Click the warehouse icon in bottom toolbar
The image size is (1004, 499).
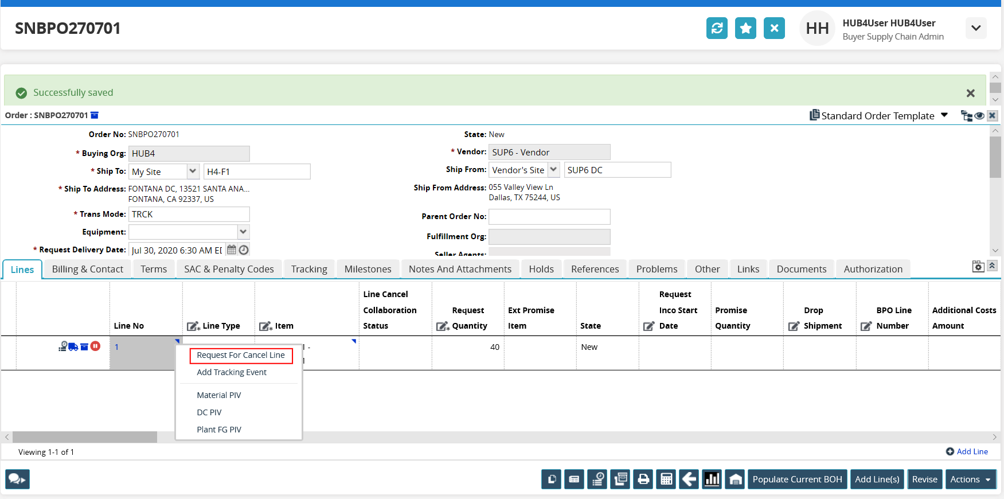pos(735,479)
